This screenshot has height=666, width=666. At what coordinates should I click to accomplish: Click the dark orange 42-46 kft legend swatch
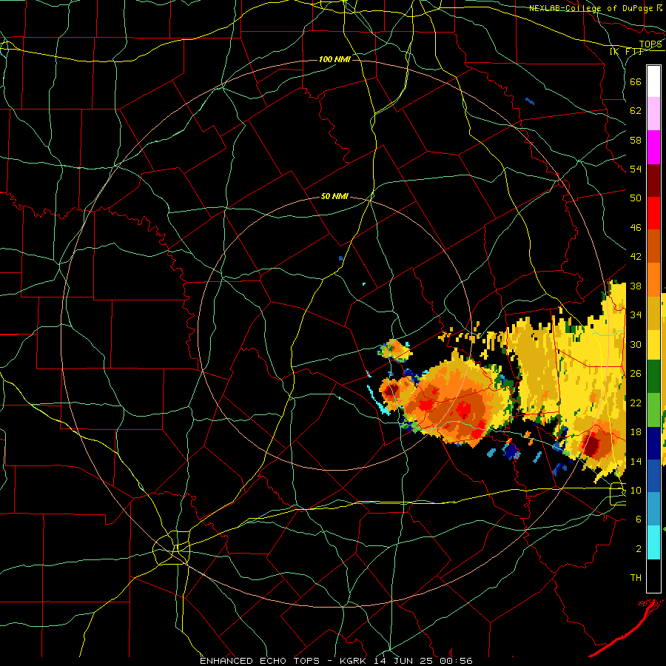tap(653, 246)
